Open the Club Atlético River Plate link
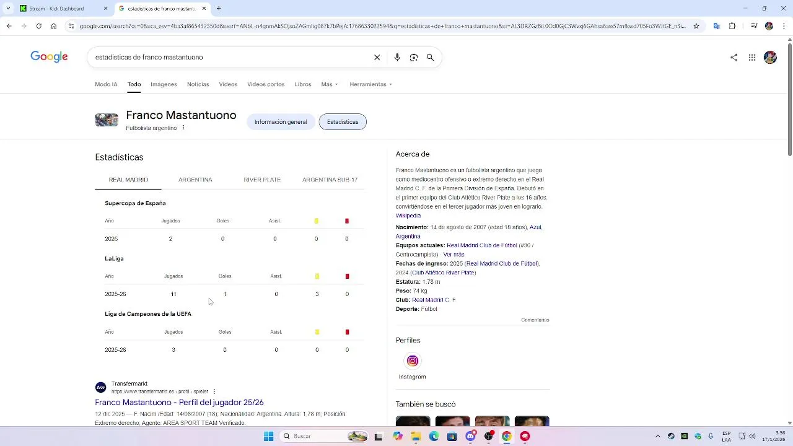Screen dimensions: 793x446 click(x=443, y=273)
